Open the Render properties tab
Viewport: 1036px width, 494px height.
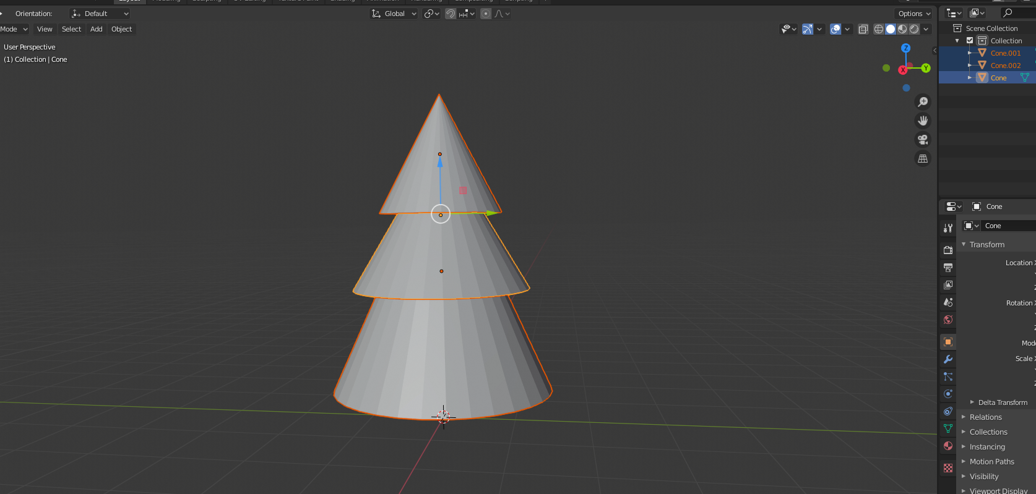tap(948, 250)
